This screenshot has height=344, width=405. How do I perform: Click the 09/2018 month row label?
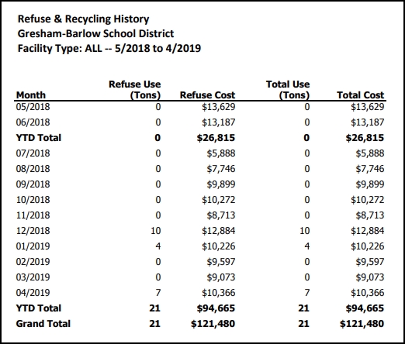(33, 184)
